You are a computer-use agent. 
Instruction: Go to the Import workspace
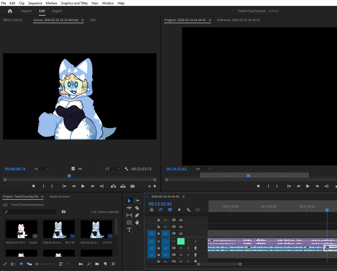click(26, 11)
